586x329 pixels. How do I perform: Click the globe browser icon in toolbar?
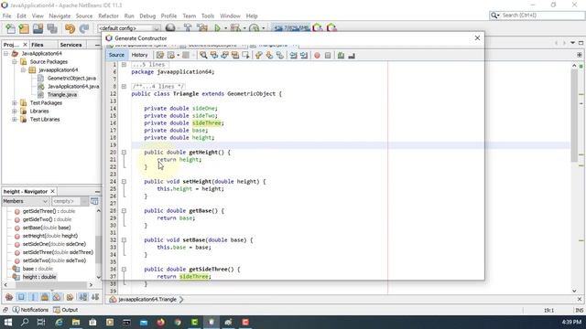[x=170, y=28]
